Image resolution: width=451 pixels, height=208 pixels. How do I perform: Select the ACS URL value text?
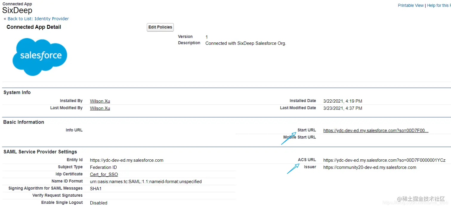[384, 160]
